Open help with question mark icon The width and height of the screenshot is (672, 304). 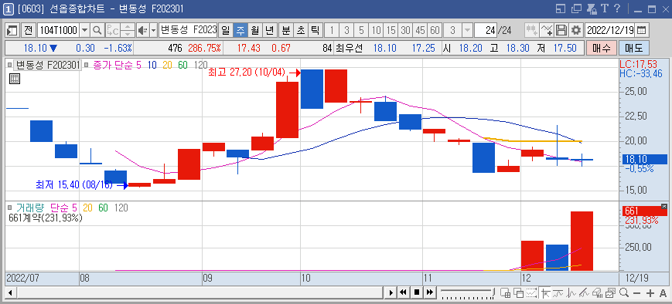click(x=617, y=8)
